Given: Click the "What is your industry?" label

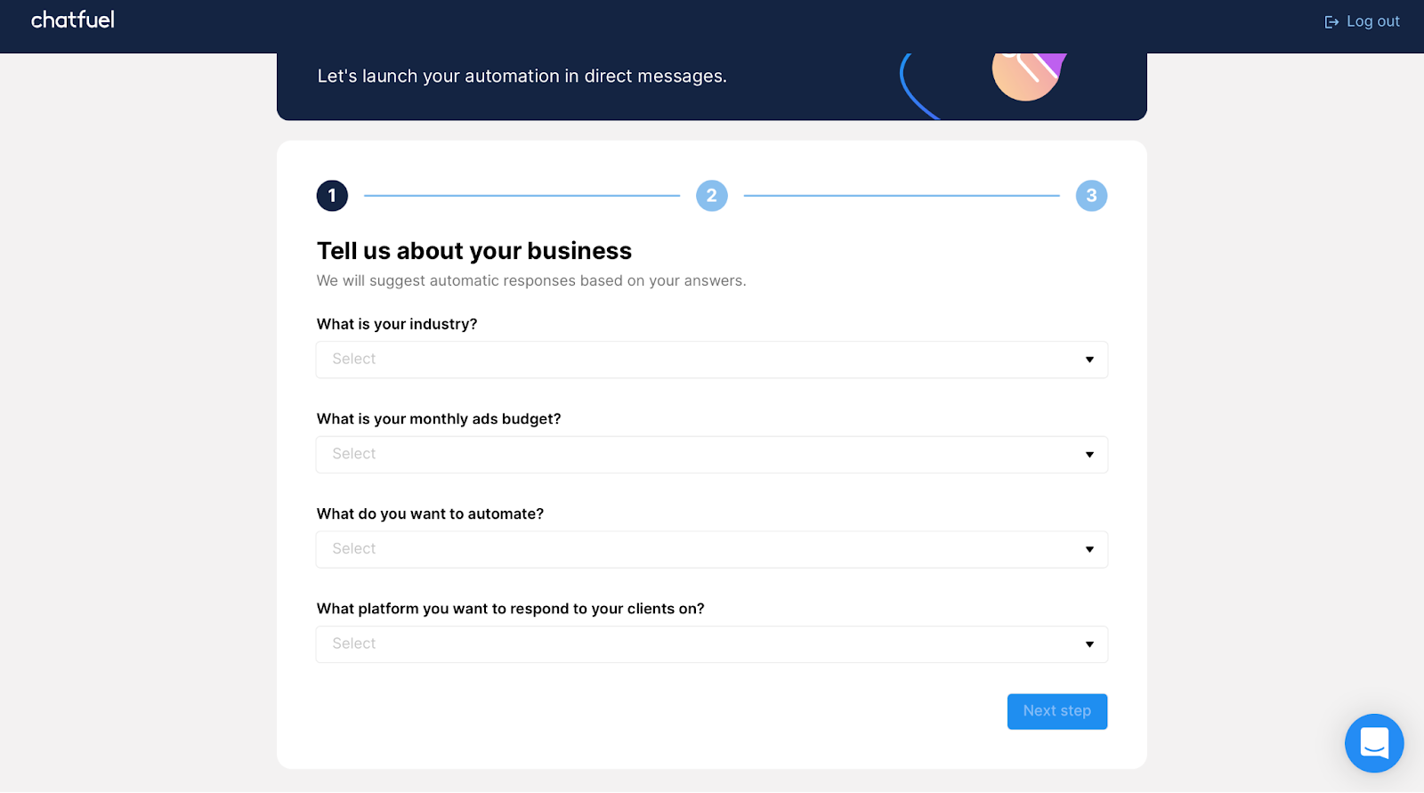Looking at the screenshot, I should tap(397, 324).
